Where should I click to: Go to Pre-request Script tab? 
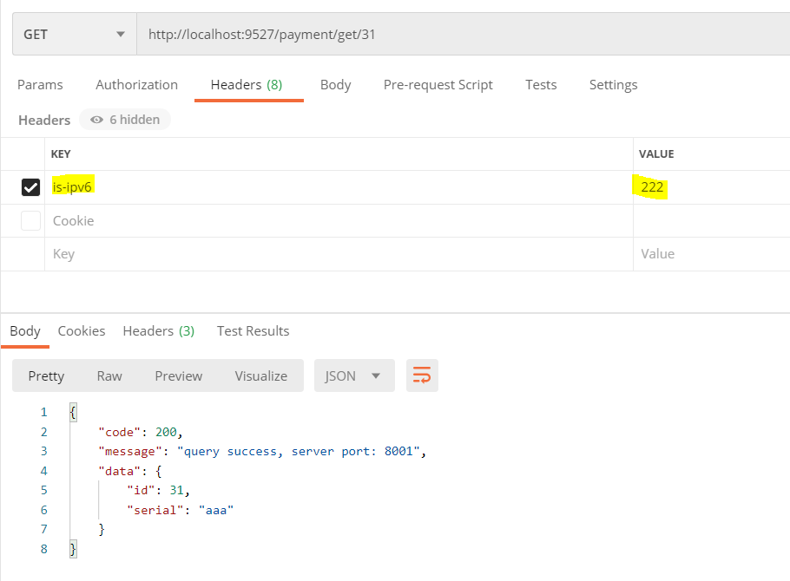tap(438, 84)
